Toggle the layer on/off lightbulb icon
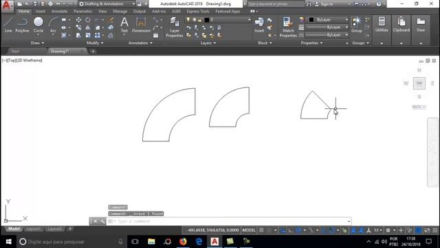440x248 pixels. pyautogui.click(x=188, y=20)
